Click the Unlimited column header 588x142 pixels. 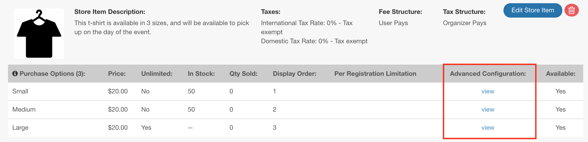(156, 74)
